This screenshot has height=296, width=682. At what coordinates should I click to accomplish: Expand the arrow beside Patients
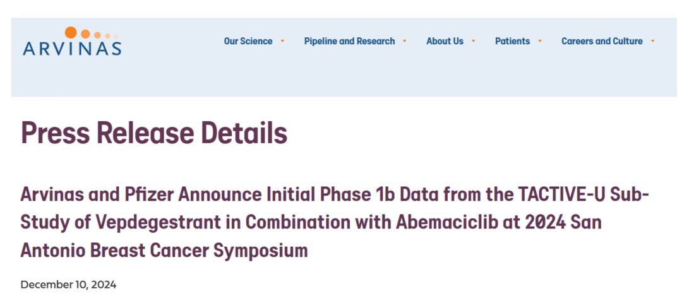[540, 41]
